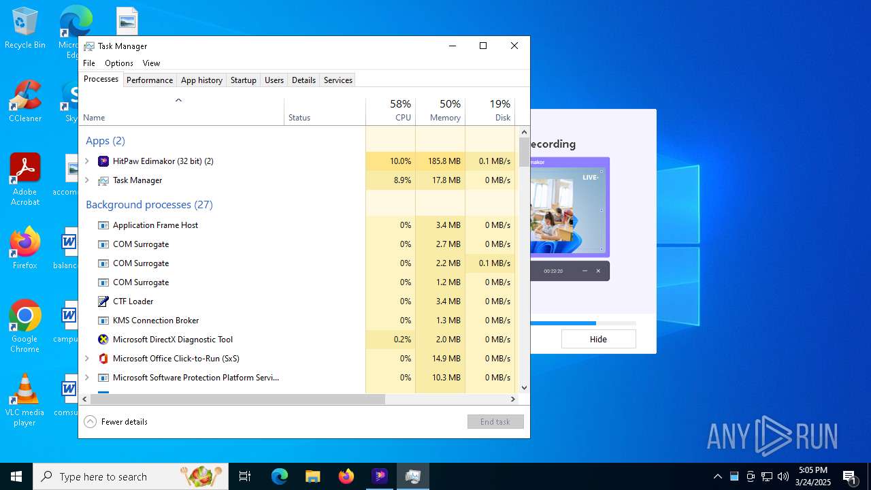Open Firefox desktop shortcut
The height and width of the screenshot is (490, 871).
pyautogui.click(x=25, y=248)
